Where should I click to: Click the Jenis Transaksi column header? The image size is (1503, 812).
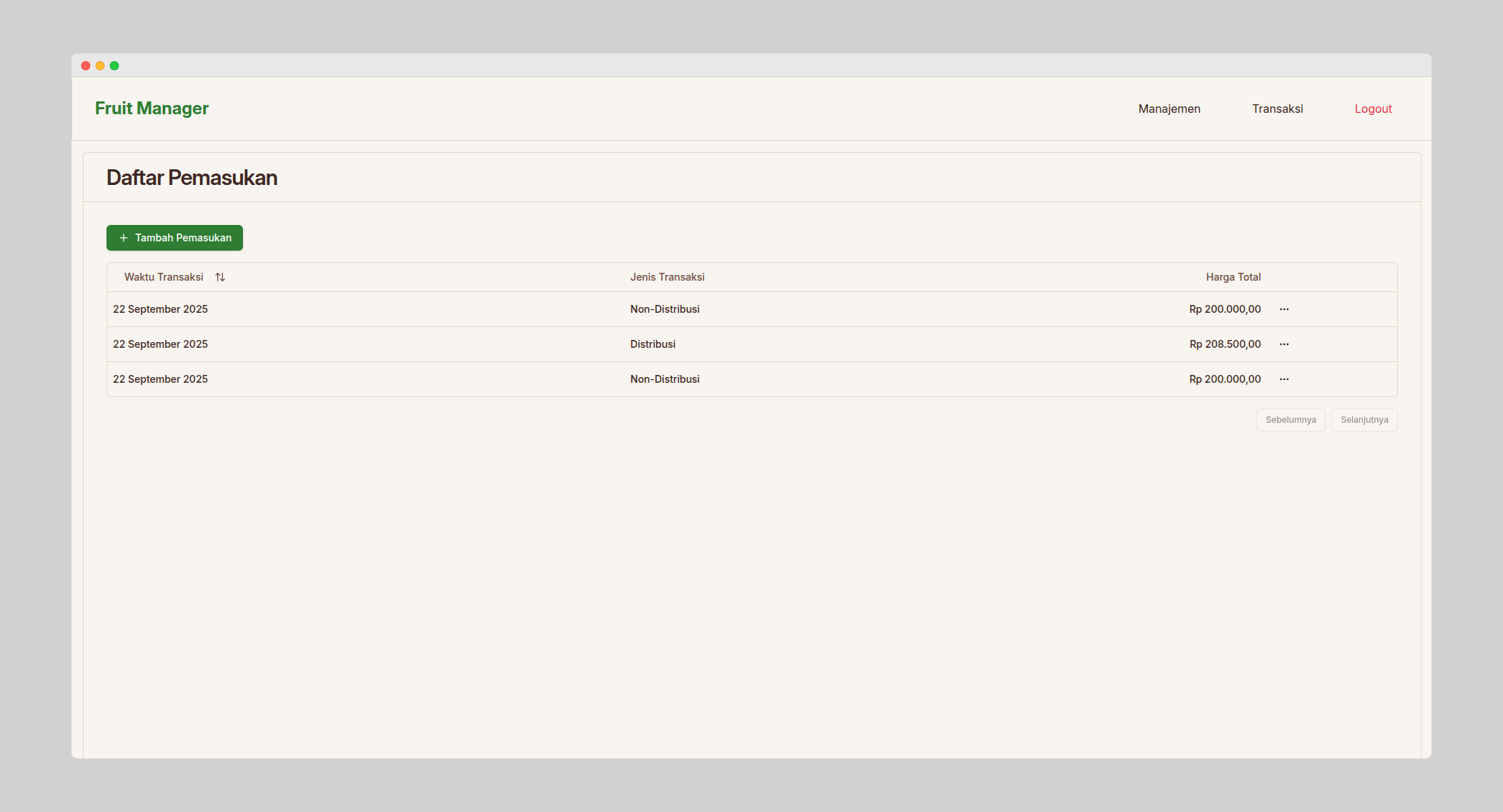[x=667, y=277]
